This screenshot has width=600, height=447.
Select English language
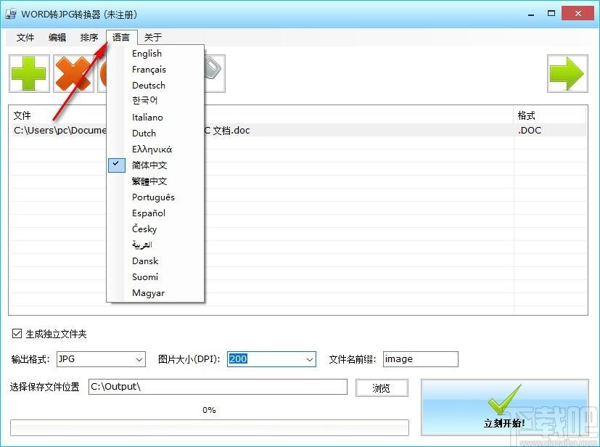pyautogui.click(x=155, y=53)
